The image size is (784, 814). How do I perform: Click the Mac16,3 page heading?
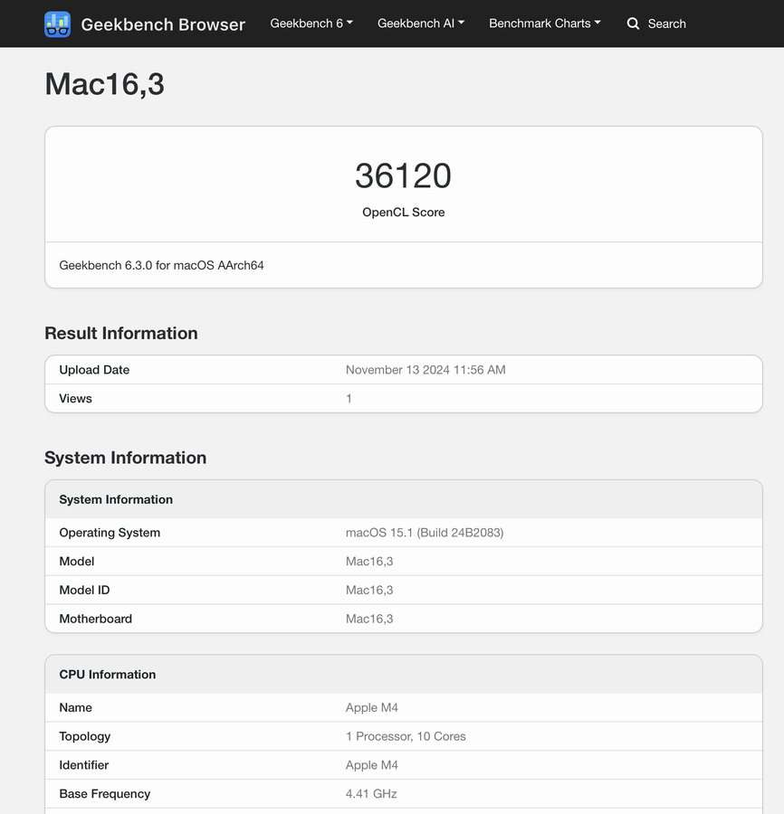[104, 84]
